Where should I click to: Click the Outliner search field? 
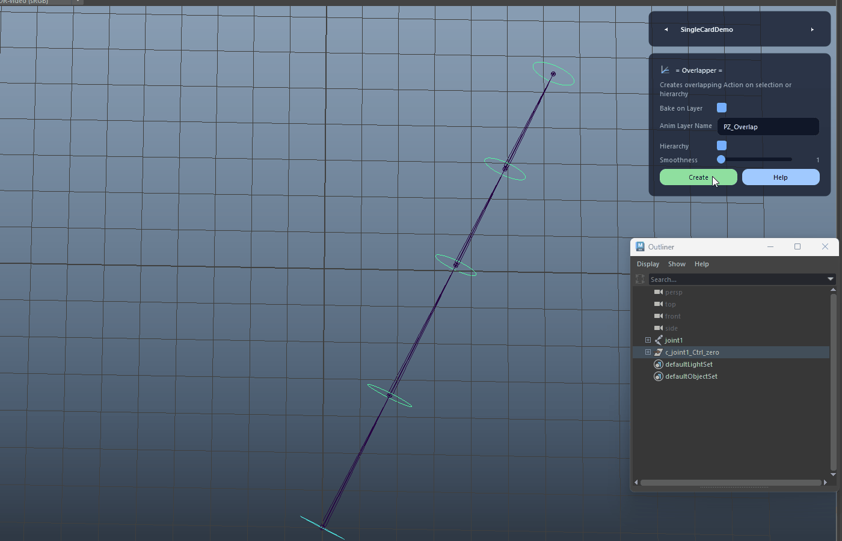pyautogui.click(x=737, y=279)
